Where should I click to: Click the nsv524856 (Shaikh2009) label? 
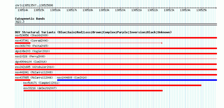[32, 35]
